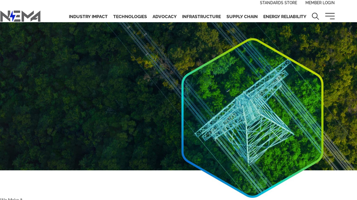357x200 pixels.
Task: Open the Member Login link
Action: click(320, 3)
